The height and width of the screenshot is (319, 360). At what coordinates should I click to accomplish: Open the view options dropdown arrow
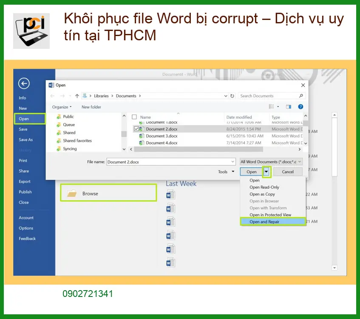pos(278,106)
